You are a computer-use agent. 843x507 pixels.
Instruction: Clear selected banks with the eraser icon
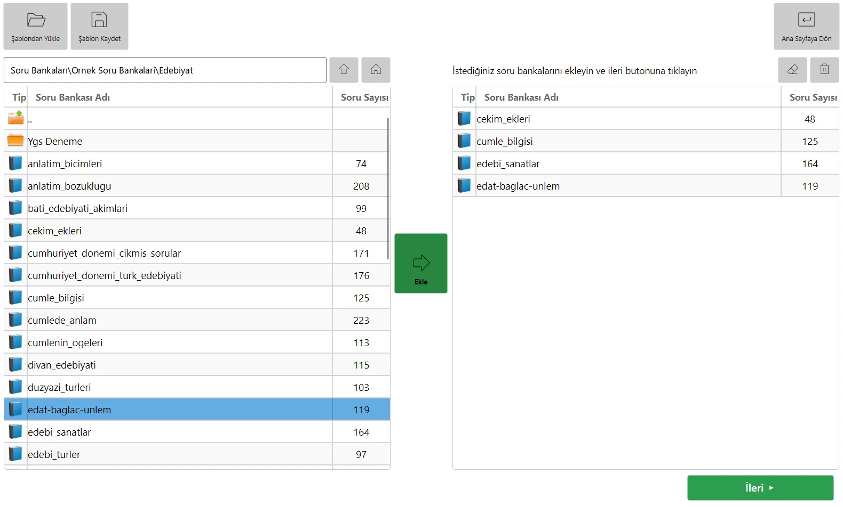click(792, 70)
